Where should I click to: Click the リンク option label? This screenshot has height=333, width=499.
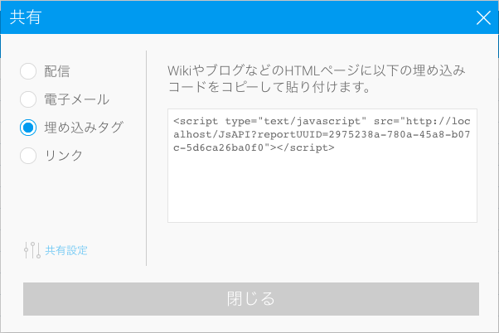point(63,155)
